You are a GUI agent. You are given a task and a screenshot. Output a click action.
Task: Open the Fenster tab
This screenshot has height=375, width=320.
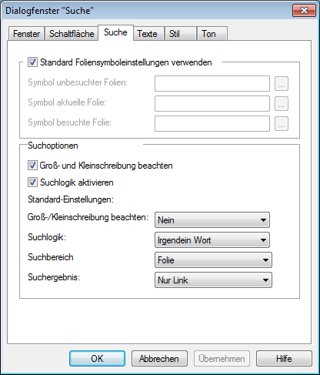pos(26,34)
